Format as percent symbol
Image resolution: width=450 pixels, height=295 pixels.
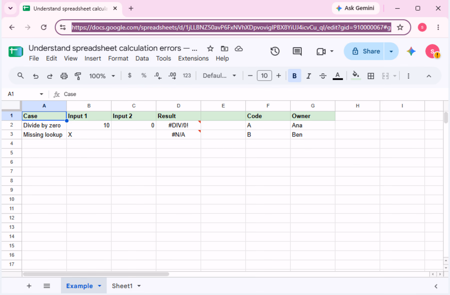coord(144,76)
